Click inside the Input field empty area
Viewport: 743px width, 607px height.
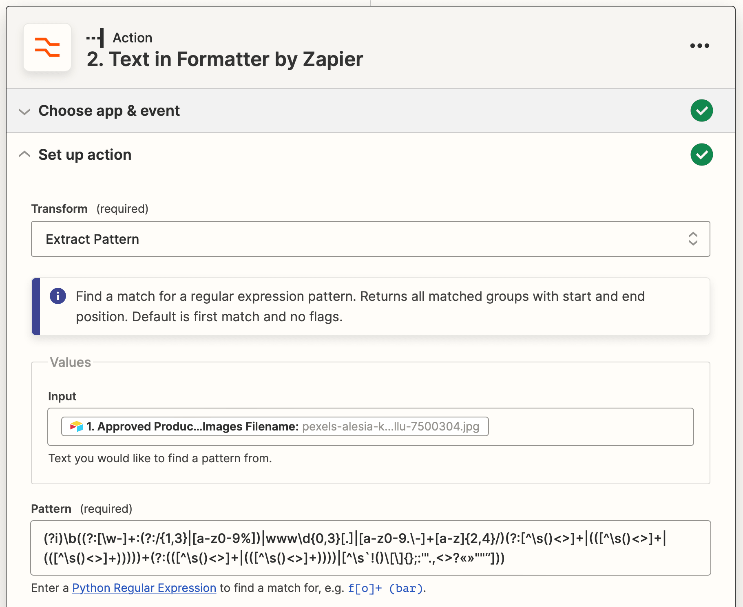(590, 426)
